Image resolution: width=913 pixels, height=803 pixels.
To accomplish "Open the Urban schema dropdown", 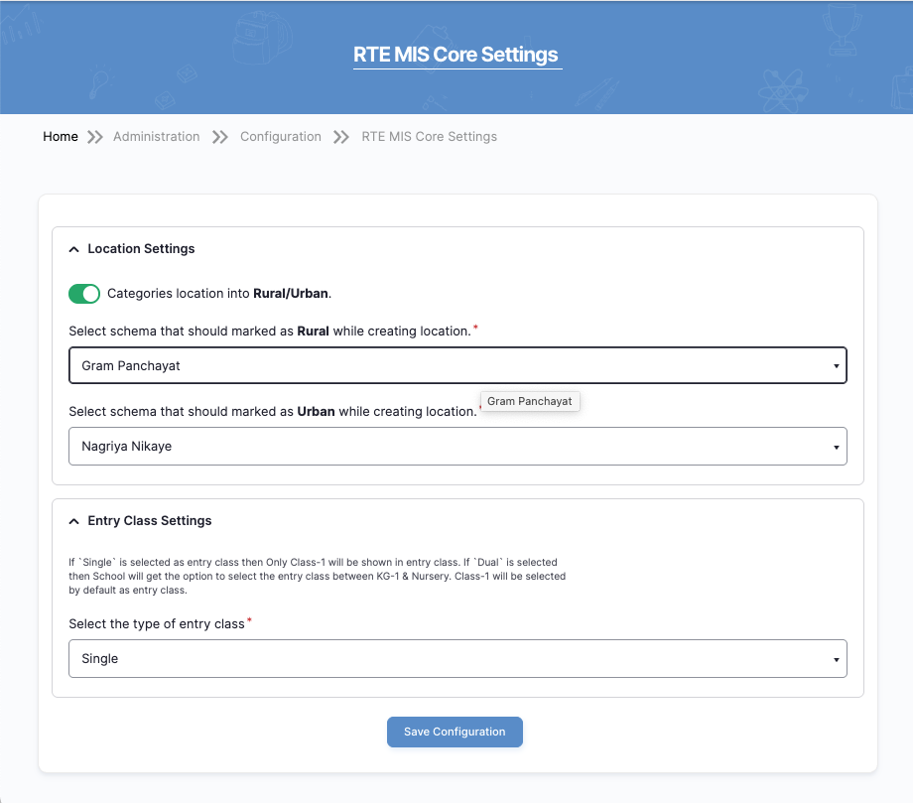I will (447, 447).
